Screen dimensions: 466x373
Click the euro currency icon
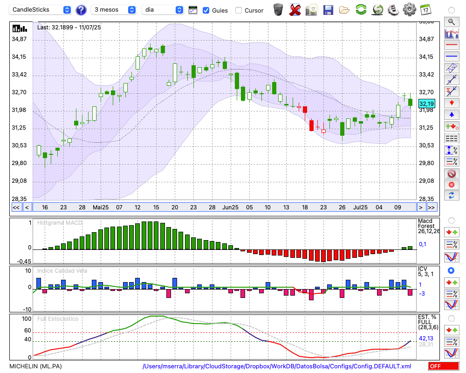(393, 10)
